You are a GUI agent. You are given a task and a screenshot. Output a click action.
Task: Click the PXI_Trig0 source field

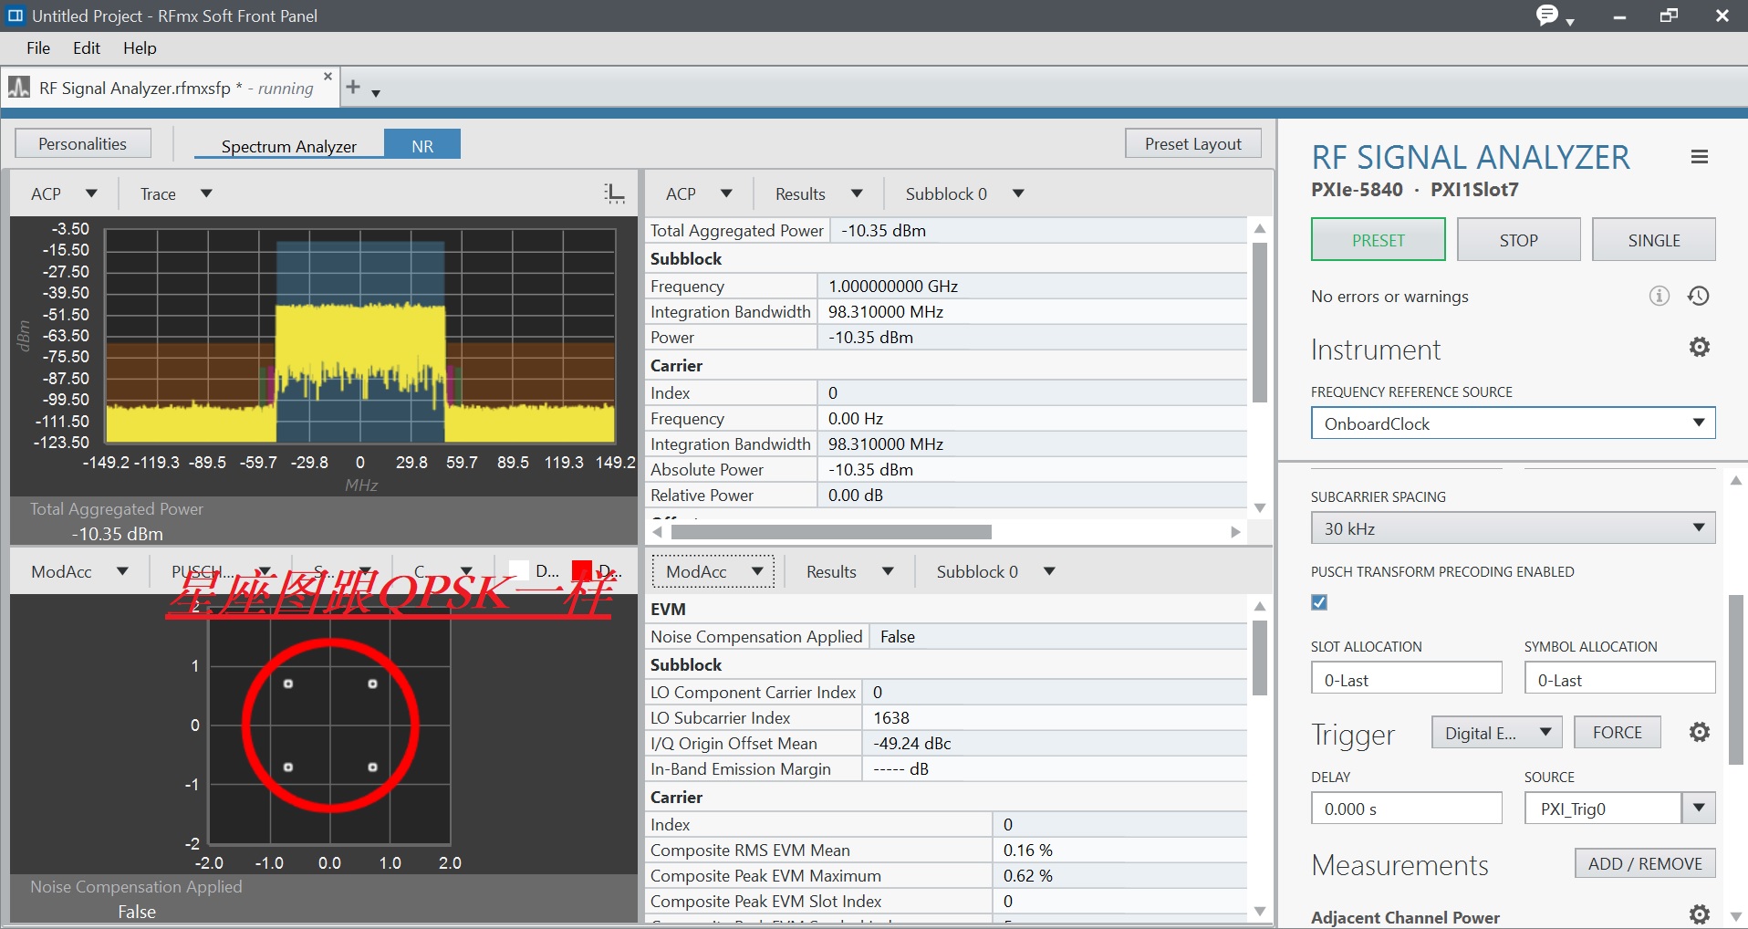1603,808
